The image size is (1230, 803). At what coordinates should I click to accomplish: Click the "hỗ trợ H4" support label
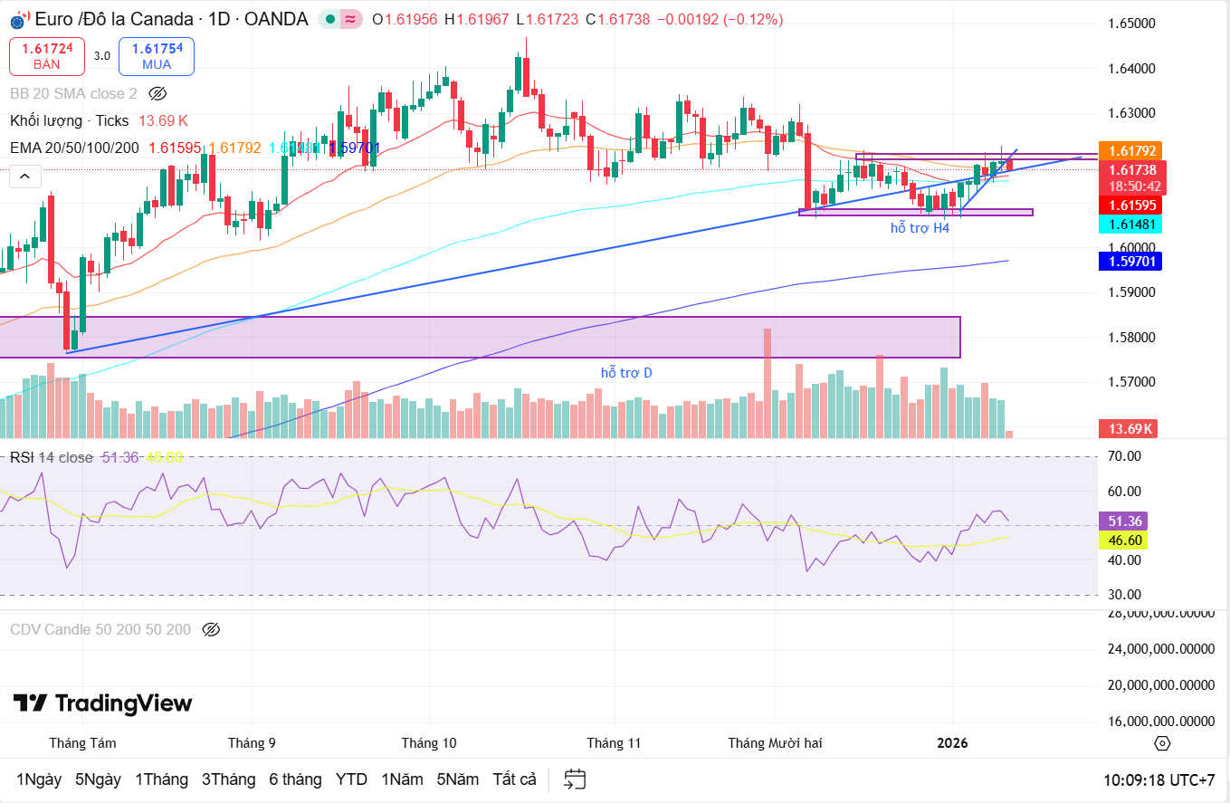(x=920, y=228)
